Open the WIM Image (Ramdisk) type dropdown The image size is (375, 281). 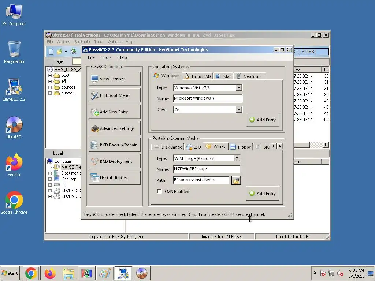[x=237, y=158]
